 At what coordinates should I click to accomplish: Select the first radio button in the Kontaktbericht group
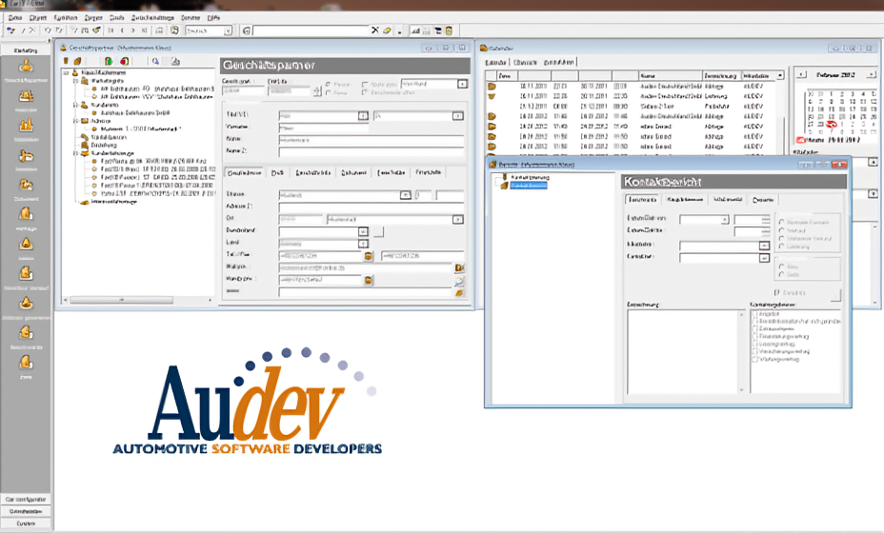(x=782, y=220)
